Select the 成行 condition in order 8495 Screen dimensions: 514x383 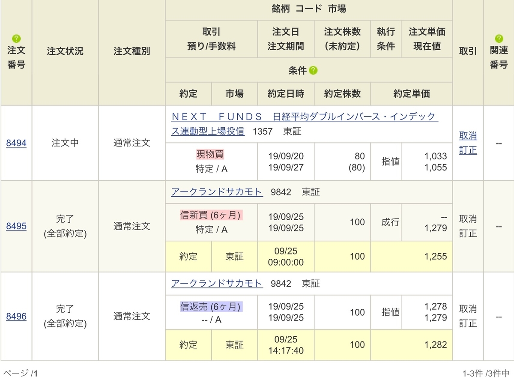point(390,222)
